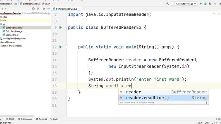Open ScannerInput class in project tree
The width and height of the screenshot is (221, 124).
[12, 35]
